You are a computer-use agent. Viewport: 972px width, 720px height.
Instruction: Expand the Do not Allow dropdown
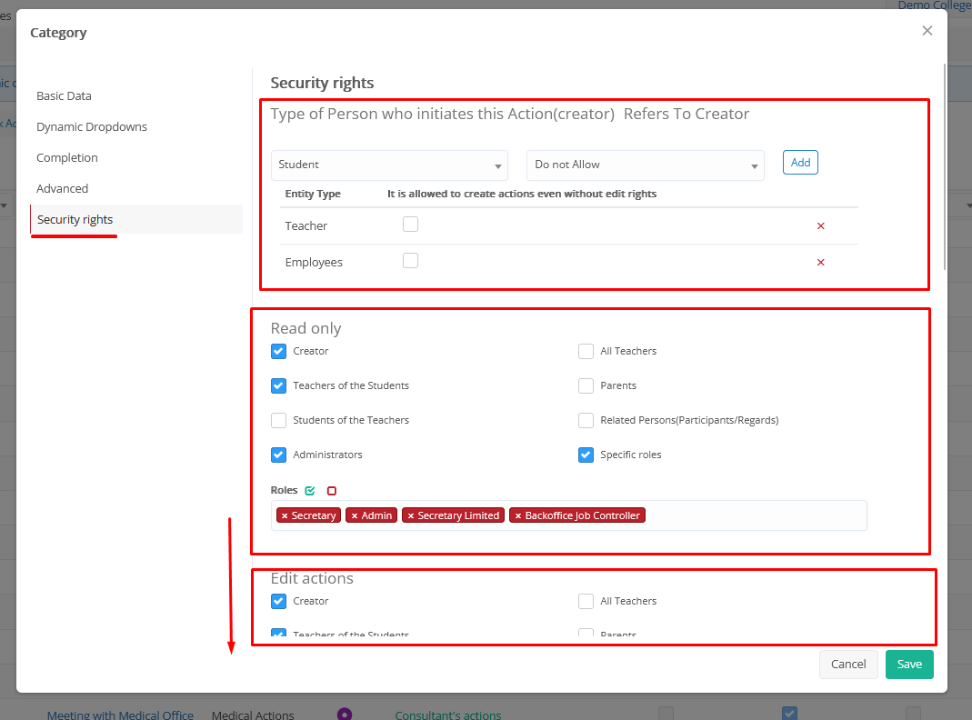coord(645,165)
